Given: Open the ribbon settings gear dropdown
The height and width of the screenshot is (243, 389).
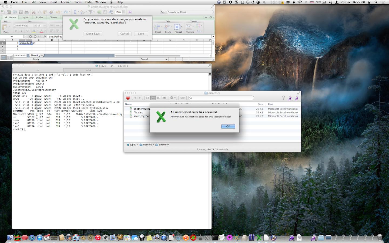Looking at the screenshot, I should 211,17.
